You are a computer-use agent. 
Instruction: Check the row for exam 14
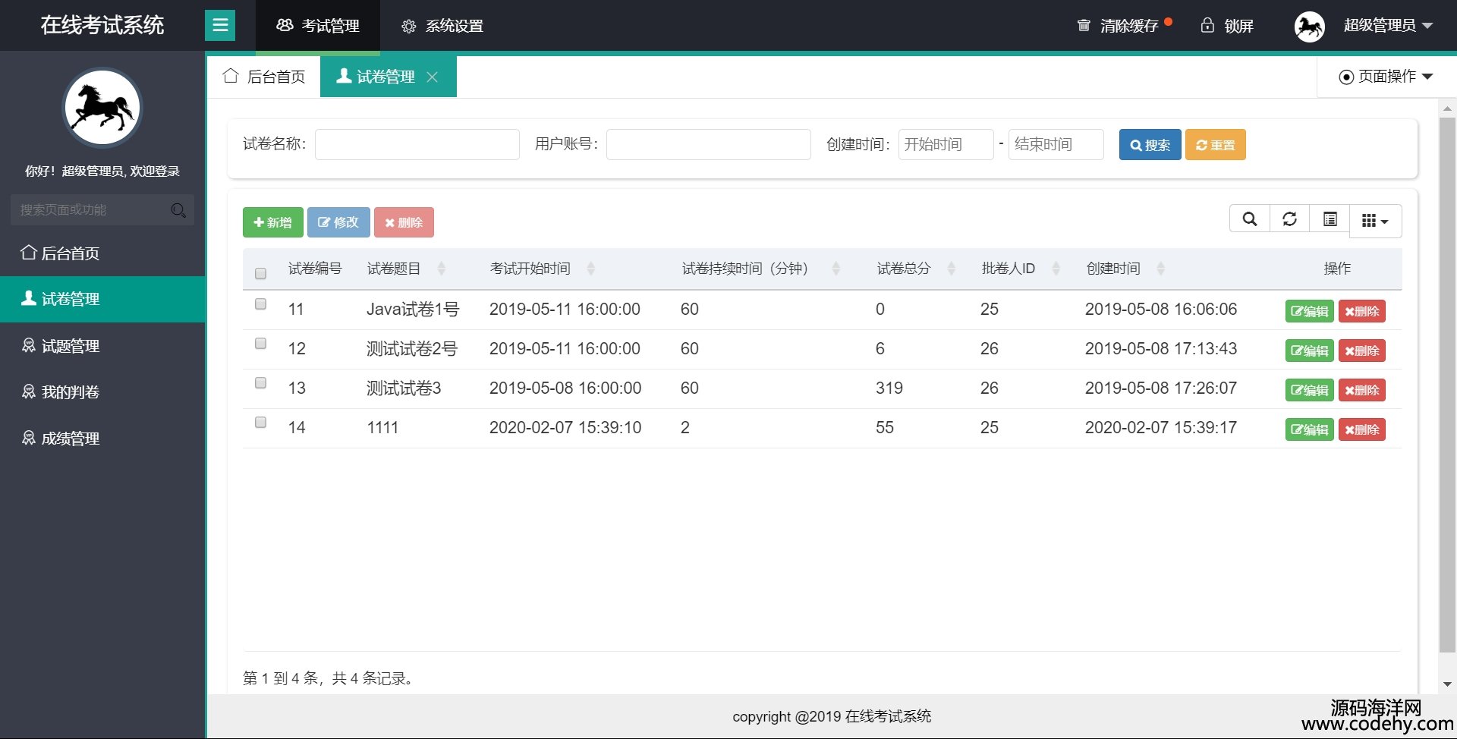(260, 423)
